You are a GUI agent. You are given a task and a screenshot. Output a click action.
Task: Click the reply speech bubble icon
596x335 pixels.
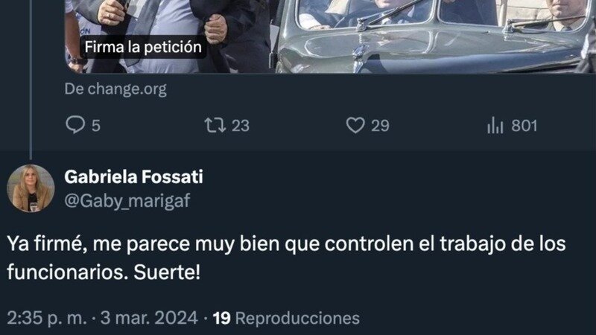point(75,125)
